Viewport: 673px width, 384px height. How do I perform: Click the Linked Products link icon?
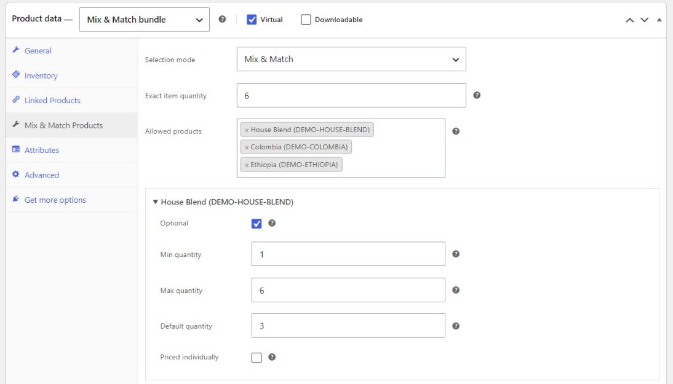coord(16,99)
